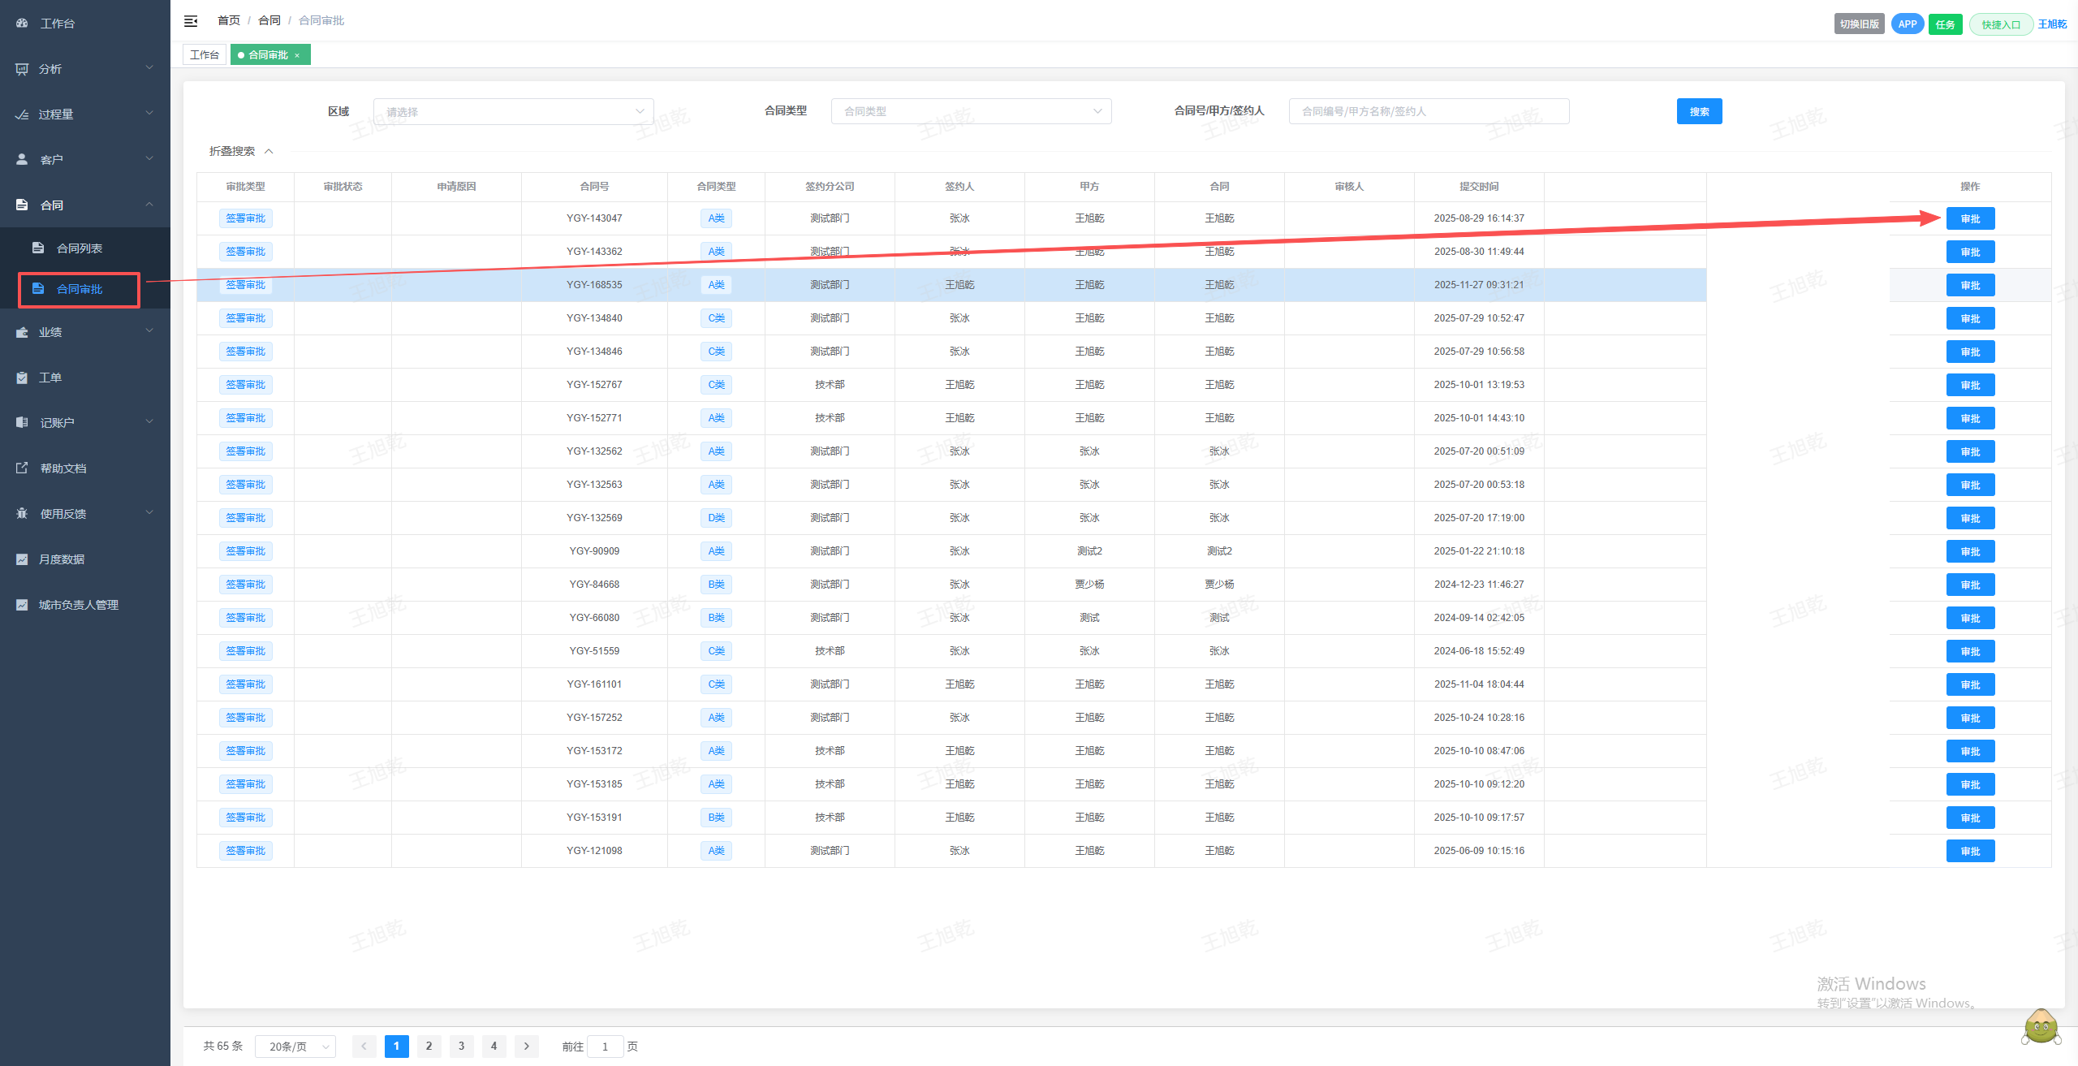Screen dimensions: 2078x1066
Task: Switch to the 工作台 page tab
Action: [x=205, y=55]
